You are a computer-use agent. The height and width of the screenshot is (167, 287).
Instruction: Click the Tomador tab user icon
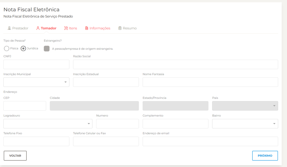coord(38,28)
